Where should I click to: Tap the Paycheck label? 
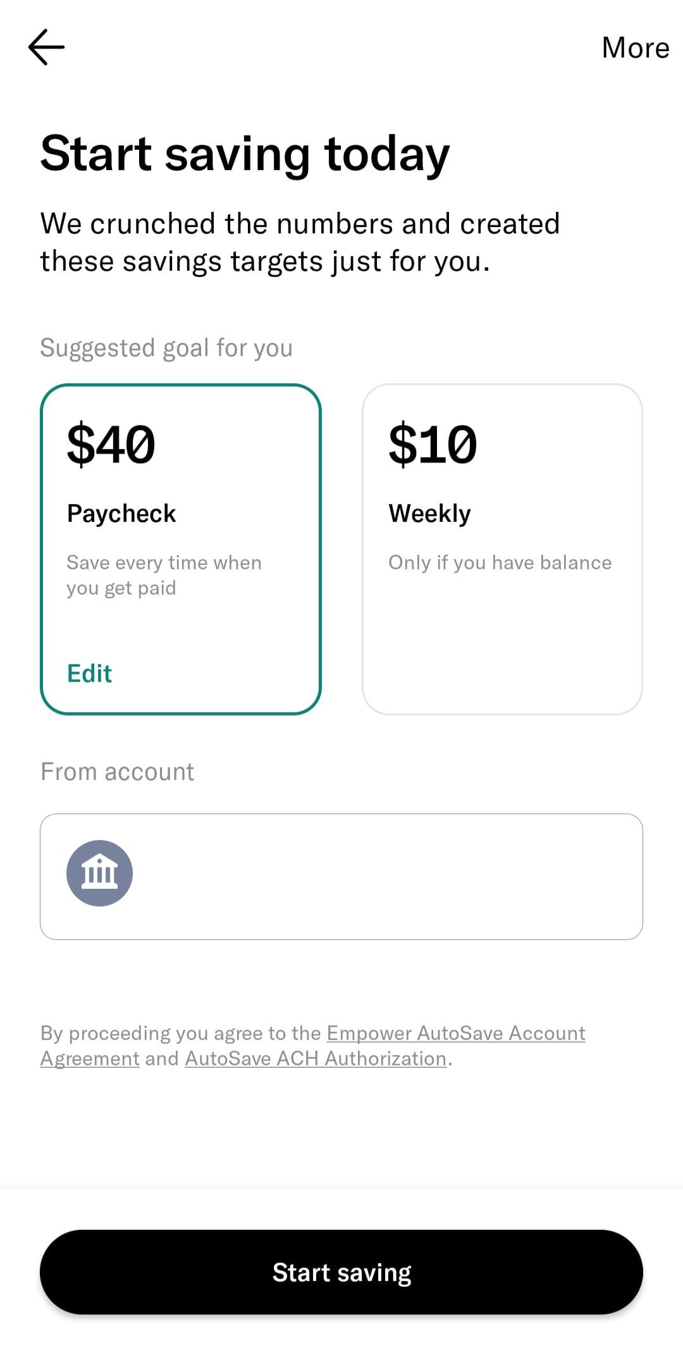point(121,513)
